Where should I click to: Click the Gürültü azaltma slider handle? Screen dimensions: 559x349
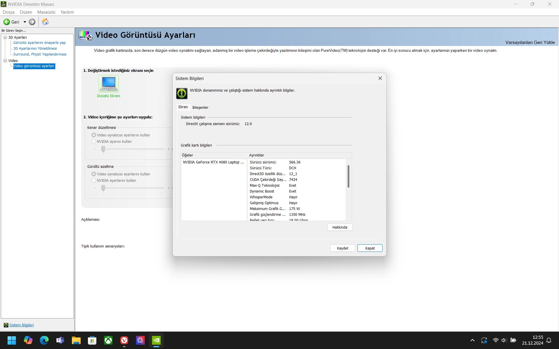coord(103,188)
